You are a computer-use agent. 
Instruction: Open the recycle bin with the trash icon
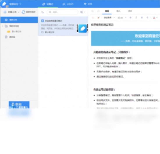tap(10, 37)
